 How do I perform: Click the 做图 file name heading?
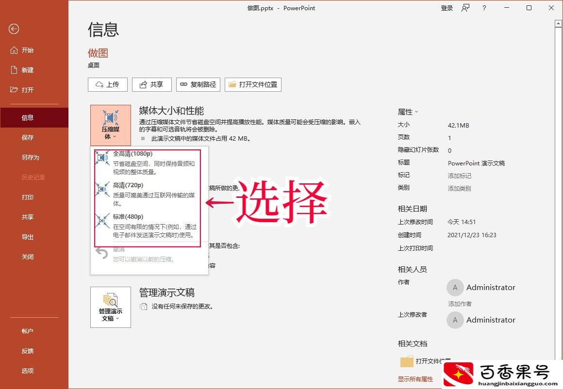click(x=98, y=53)
